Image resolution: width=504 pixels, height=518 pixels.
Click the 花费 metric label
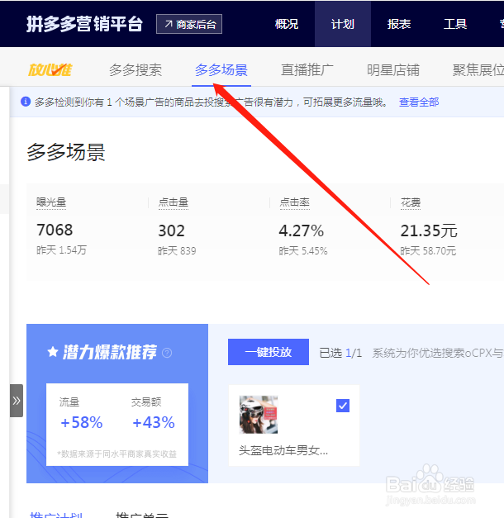(411, 202)
